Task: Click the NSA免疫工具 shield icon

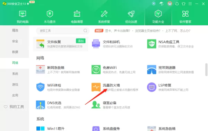Action: point(151,44)
